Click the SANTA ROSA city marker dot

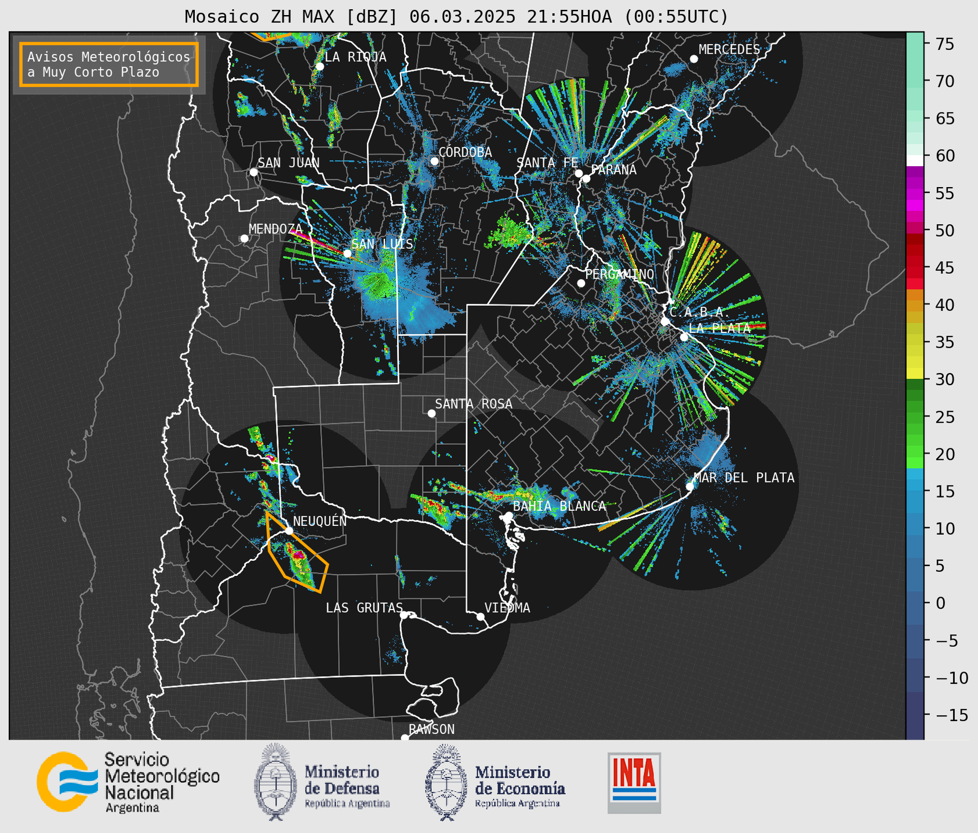click(x=431, y=413)
